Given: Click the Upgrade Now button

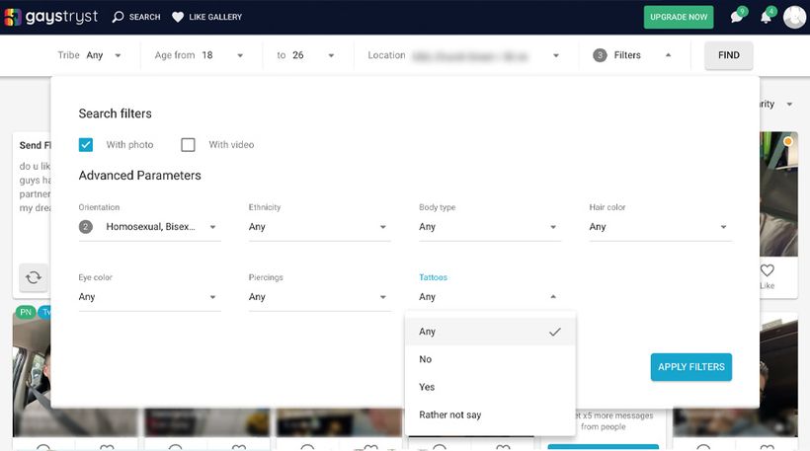Looking at the screenshot, I should pos(679,17).
